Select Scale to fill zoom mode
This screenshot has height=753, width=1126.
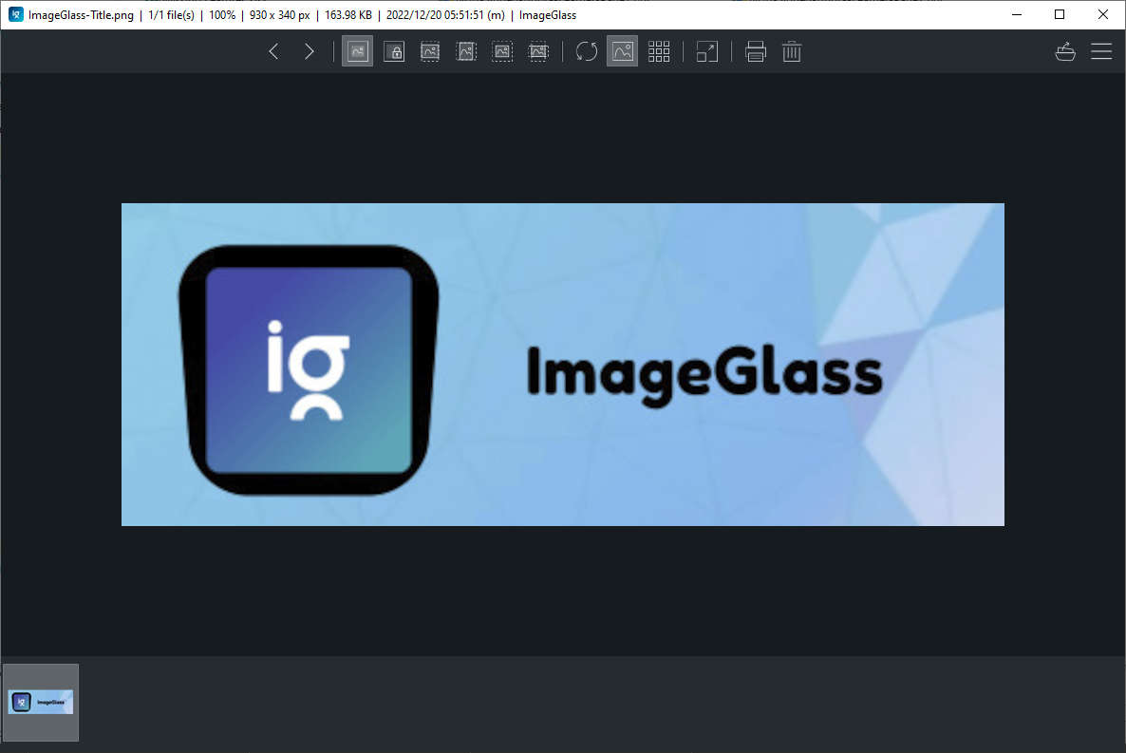[x=538, y=51]
